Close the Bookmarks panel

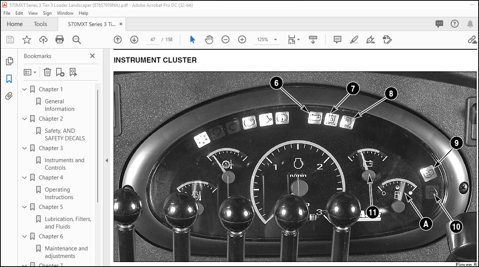click(92, 56)
